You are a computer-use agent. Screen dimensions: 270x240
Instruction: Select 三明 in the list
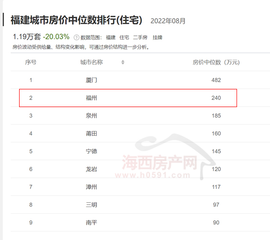coord(91,205)
